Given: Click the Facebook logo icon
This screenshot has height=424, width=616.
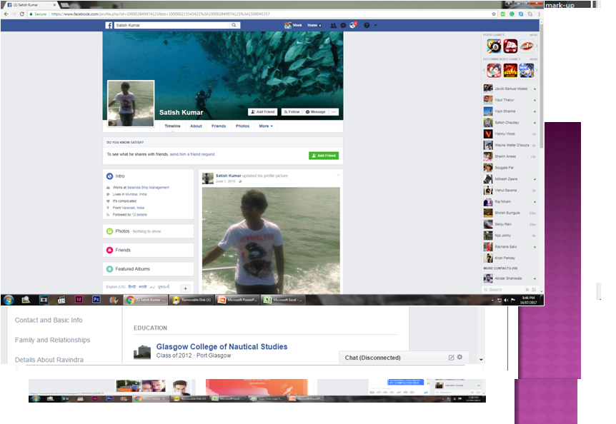Looking at the screenshot, I should 109,25.
